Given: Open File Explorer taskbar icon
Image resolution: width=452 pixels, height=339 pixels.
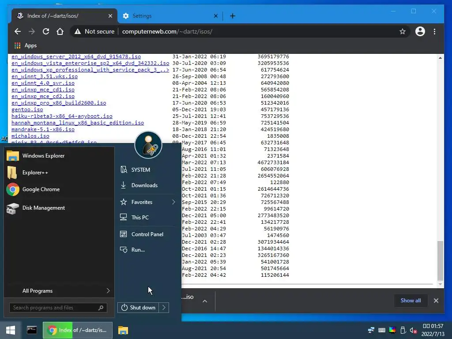Looking at the screenshot, I should coord(123,330).
